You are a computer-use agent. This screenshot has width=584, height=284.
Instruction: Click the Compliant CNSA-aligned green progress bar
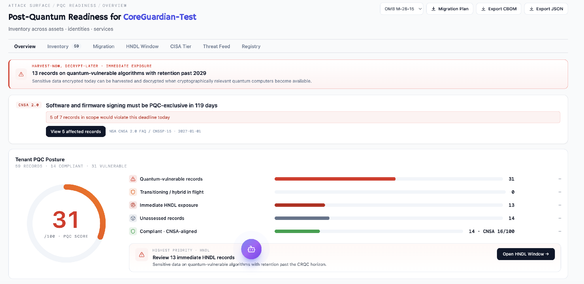tap(297, 231)
